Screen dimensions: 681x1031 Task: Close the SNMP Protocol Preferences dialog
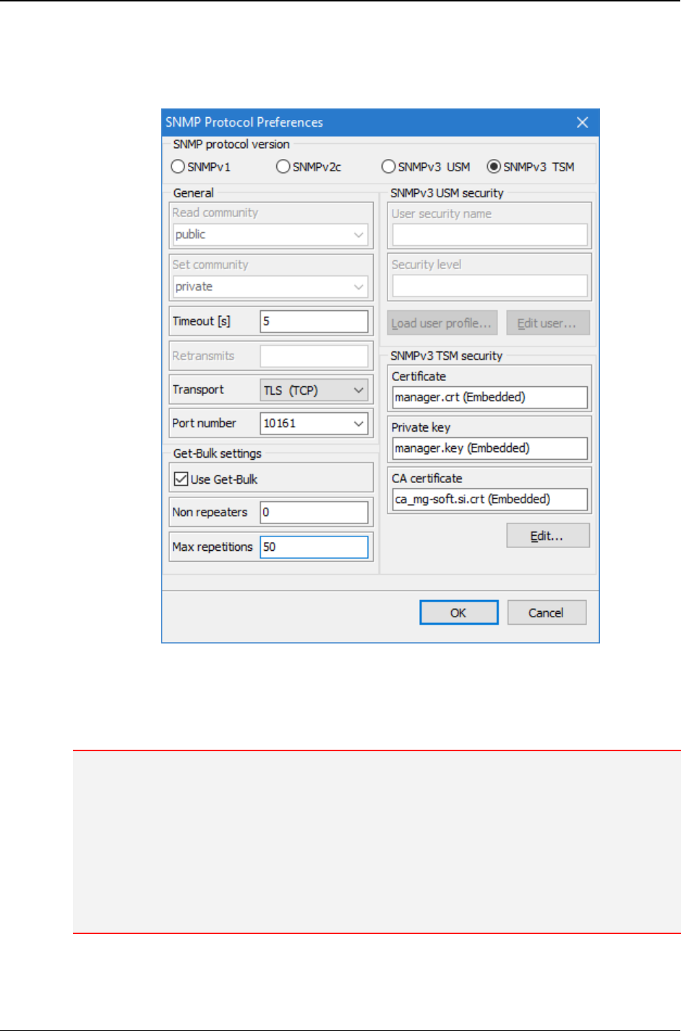coord(582,122)
